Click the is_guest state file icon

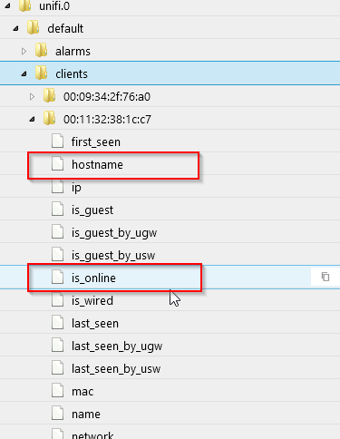point(57,210)
